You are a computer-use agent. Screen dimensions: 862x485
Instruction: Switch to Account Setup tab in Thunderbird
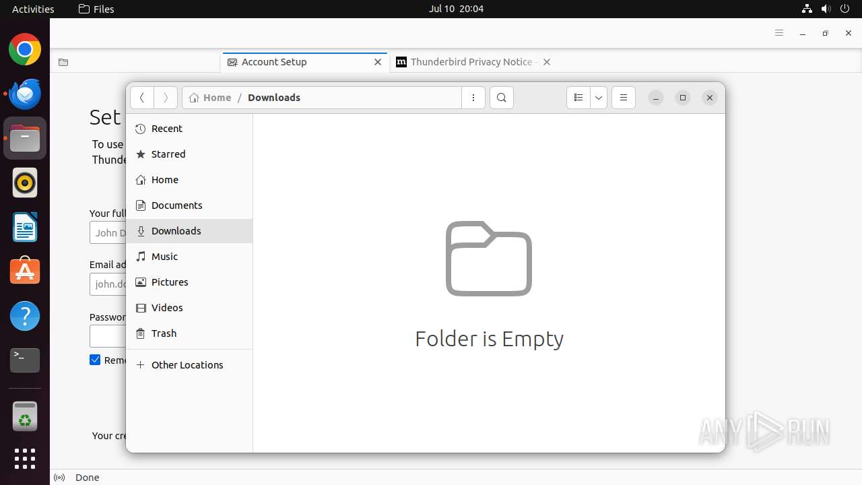[304, 62]
